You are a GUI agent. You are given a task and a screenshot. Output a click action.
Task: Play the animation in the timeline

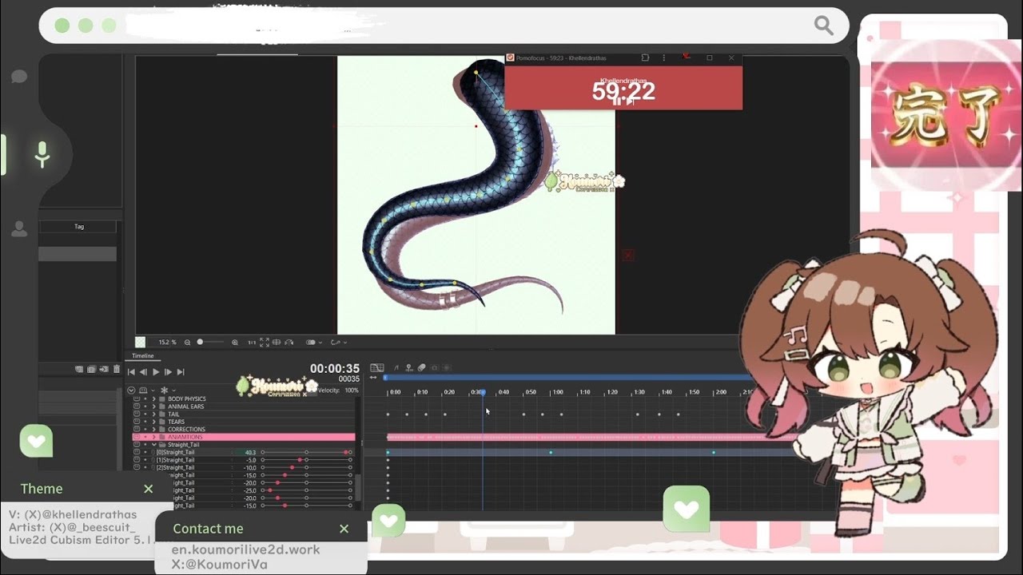pos(156,372)
